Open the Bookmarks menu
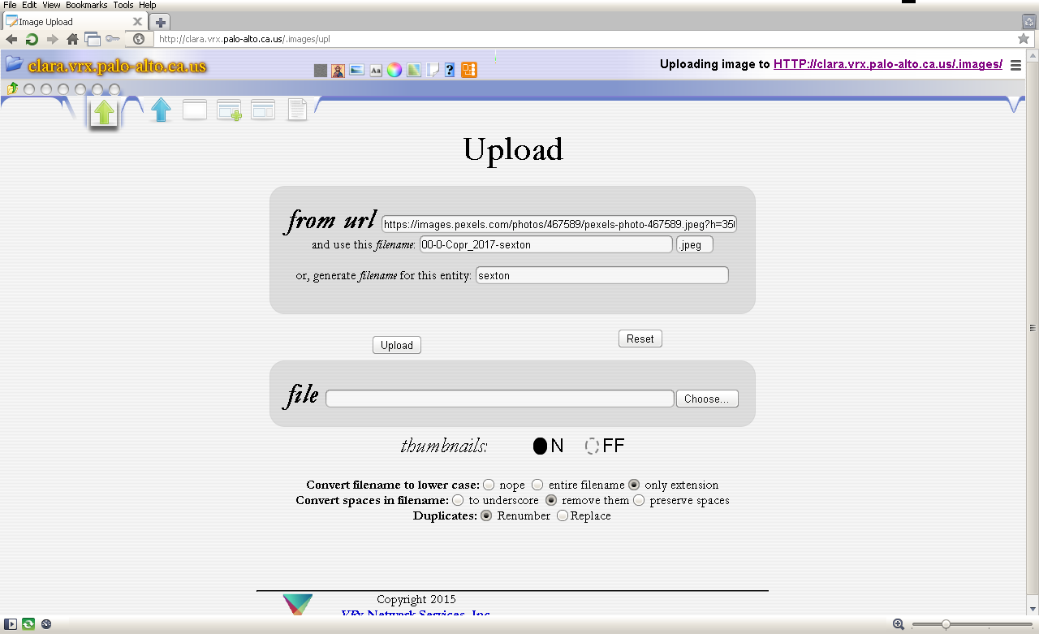Image resolution: width=1039 pixels, height=634 pixels. (x=86, y=5)
